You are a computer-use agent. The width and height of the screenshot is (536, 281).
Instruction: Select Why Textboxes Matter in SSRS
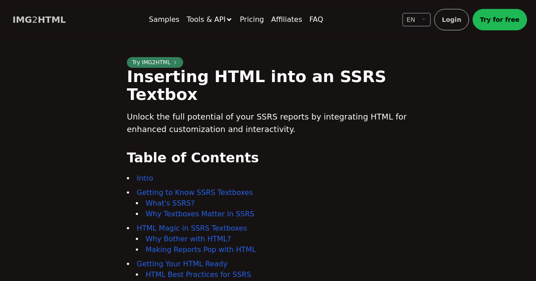200,214
